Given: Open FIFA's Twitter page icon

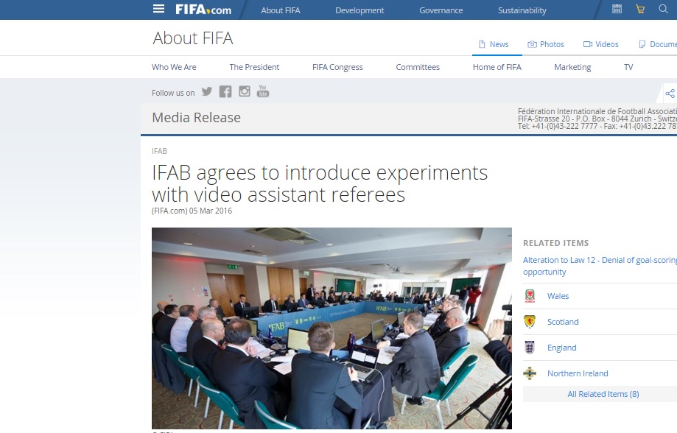Looking at the screenshot, I should [207, 91].
